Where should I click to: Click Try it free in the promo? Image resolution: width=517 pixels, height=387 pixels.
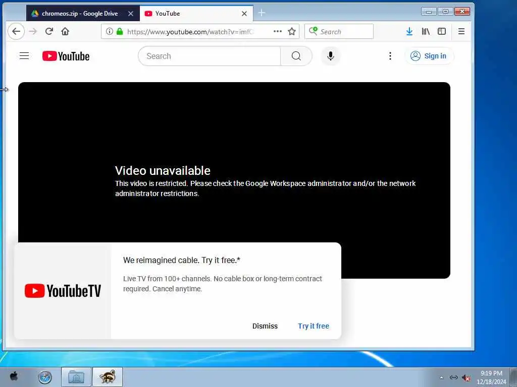tap(314, 326)
